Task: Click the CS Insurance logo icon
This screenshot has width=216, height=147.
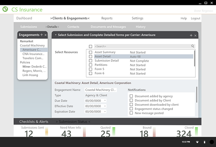Action: tap(5, 9)
